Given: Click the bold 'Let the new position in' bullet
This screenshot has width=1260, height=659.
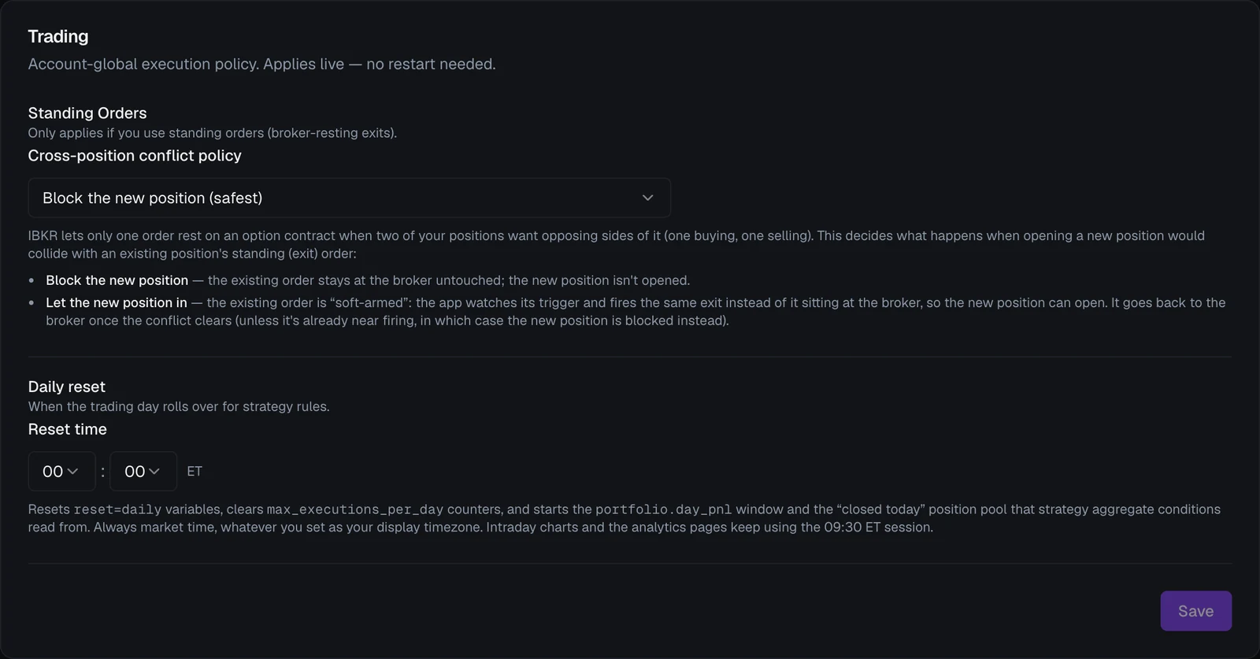Looking at the screenshot, I should [117, 302].
